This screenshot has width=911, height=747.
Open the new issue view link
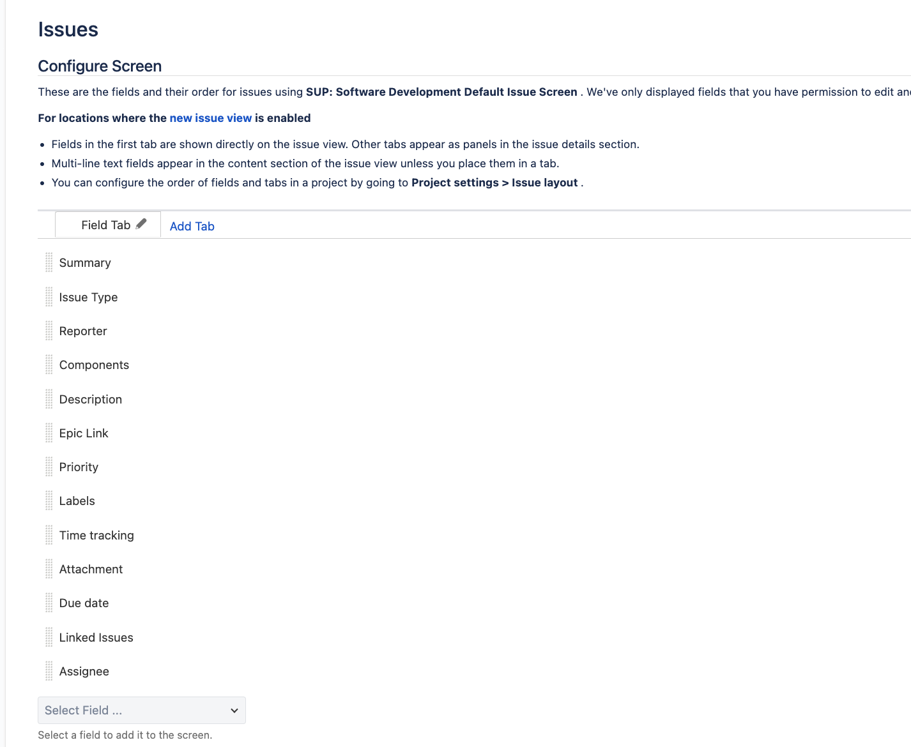(211, 118)
